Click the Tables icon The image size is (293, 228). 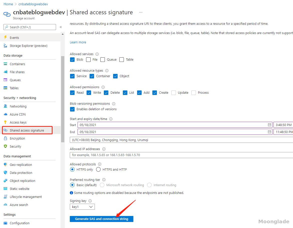click(x=6, y=88)
